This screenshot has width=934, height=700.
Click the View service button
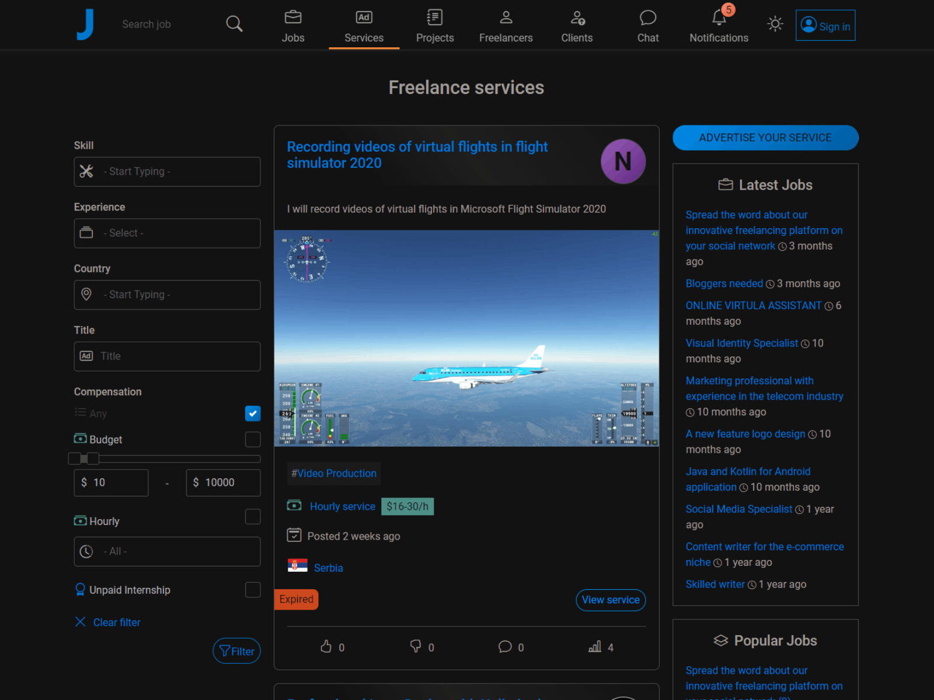[611, 600]
